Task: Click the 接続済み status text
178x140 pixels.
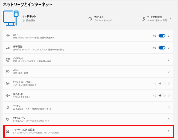Action: [x=31, y=21]
